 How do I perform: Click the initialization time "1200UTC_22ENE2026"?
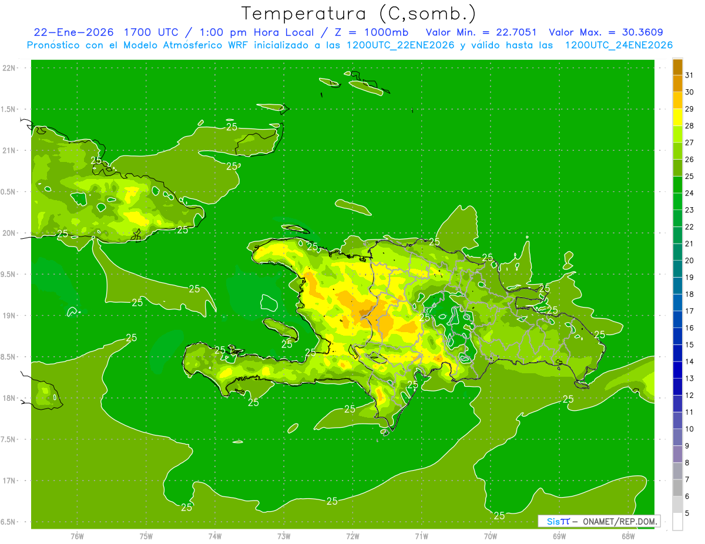pyautogui.click(x=401, y=45)
